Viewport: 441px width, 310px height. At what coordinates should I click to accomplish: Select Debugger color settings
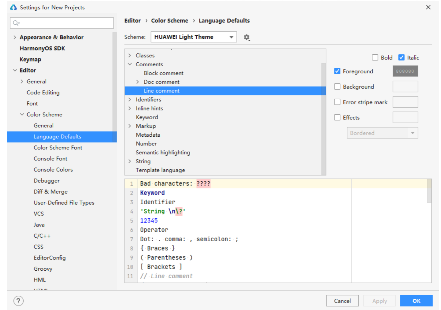47,181
